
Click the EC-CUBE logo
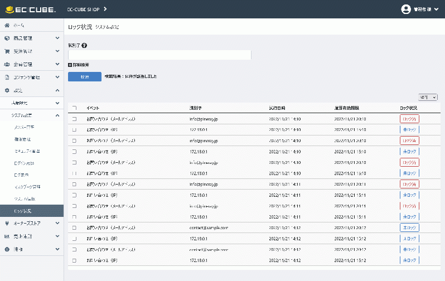pyautogui.click(x=30, y=9)
